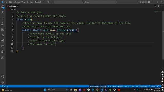
Task: Open the View menu
Action: 23,2
